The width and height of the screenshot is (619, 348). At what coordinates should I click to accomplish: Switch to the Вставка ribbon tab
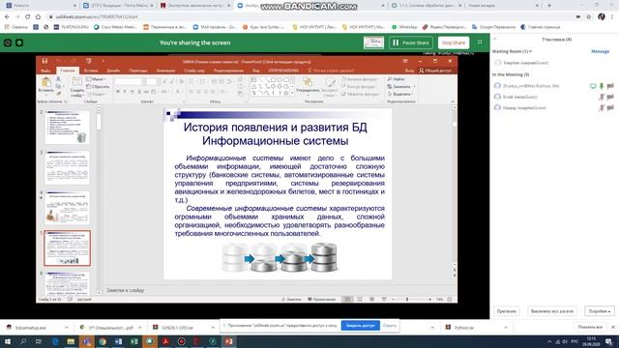click(91, 71)
